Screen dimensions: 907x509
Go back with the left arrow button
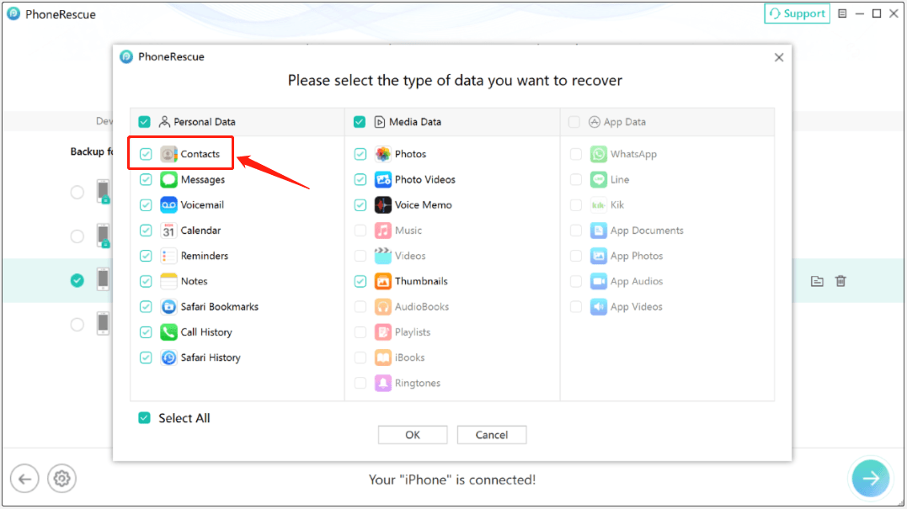(x=24, y=479)
